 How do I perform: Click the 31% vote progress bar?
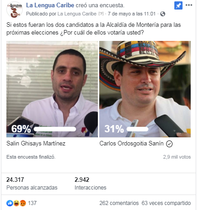coord(137,129)
